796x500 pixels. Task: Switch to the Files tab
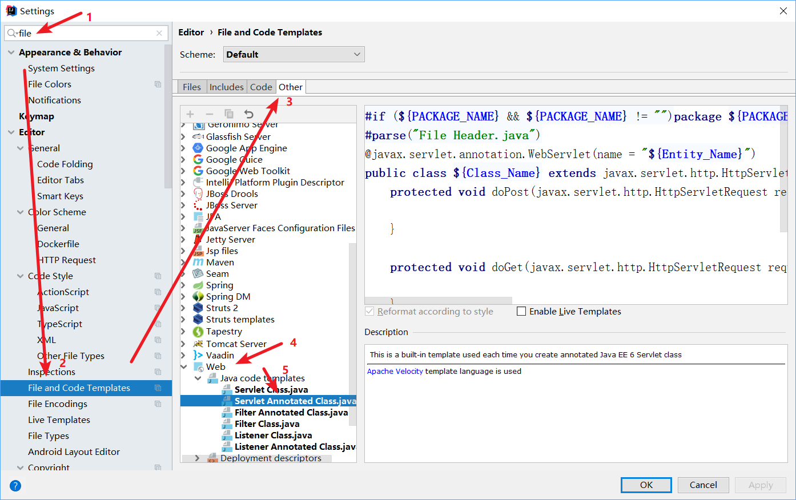192,87
